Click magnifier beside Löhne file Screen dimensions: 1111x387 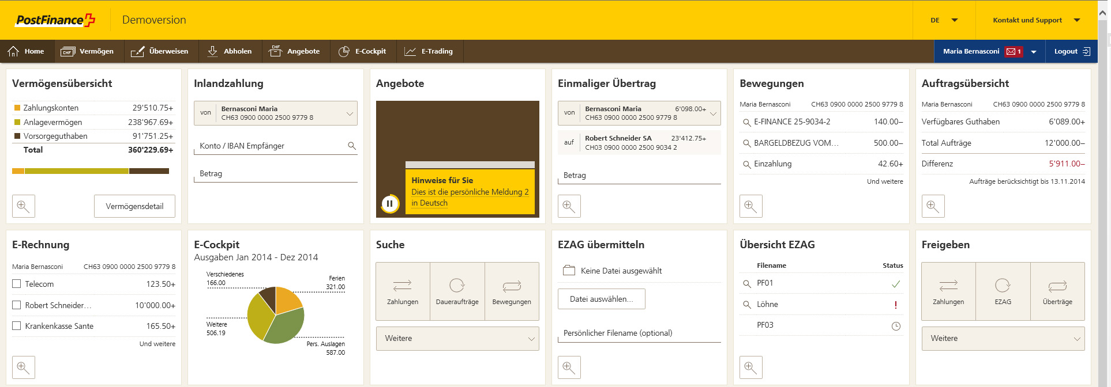point(746,305)
